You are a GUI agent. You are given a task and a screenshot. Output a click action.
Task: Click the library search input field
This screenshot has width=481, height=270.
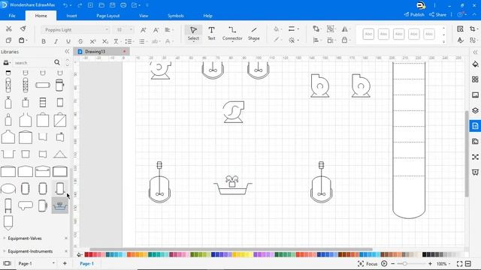click(x=33, y=63)
